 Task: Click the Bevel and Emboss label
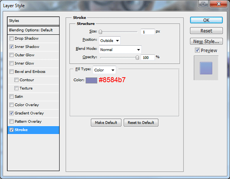click(x=30, y=71)
